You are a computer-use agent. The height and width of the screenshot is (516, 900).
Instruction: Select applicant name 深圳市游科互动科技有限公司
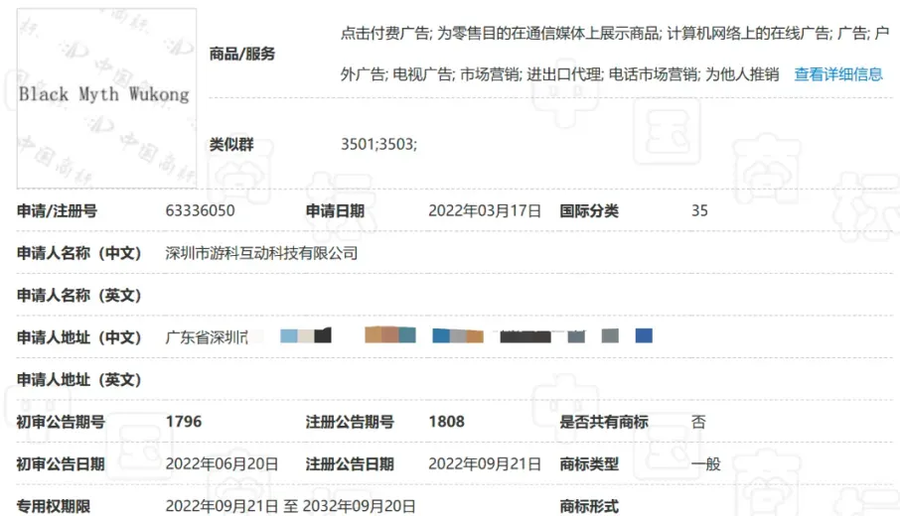coord(261,253)
